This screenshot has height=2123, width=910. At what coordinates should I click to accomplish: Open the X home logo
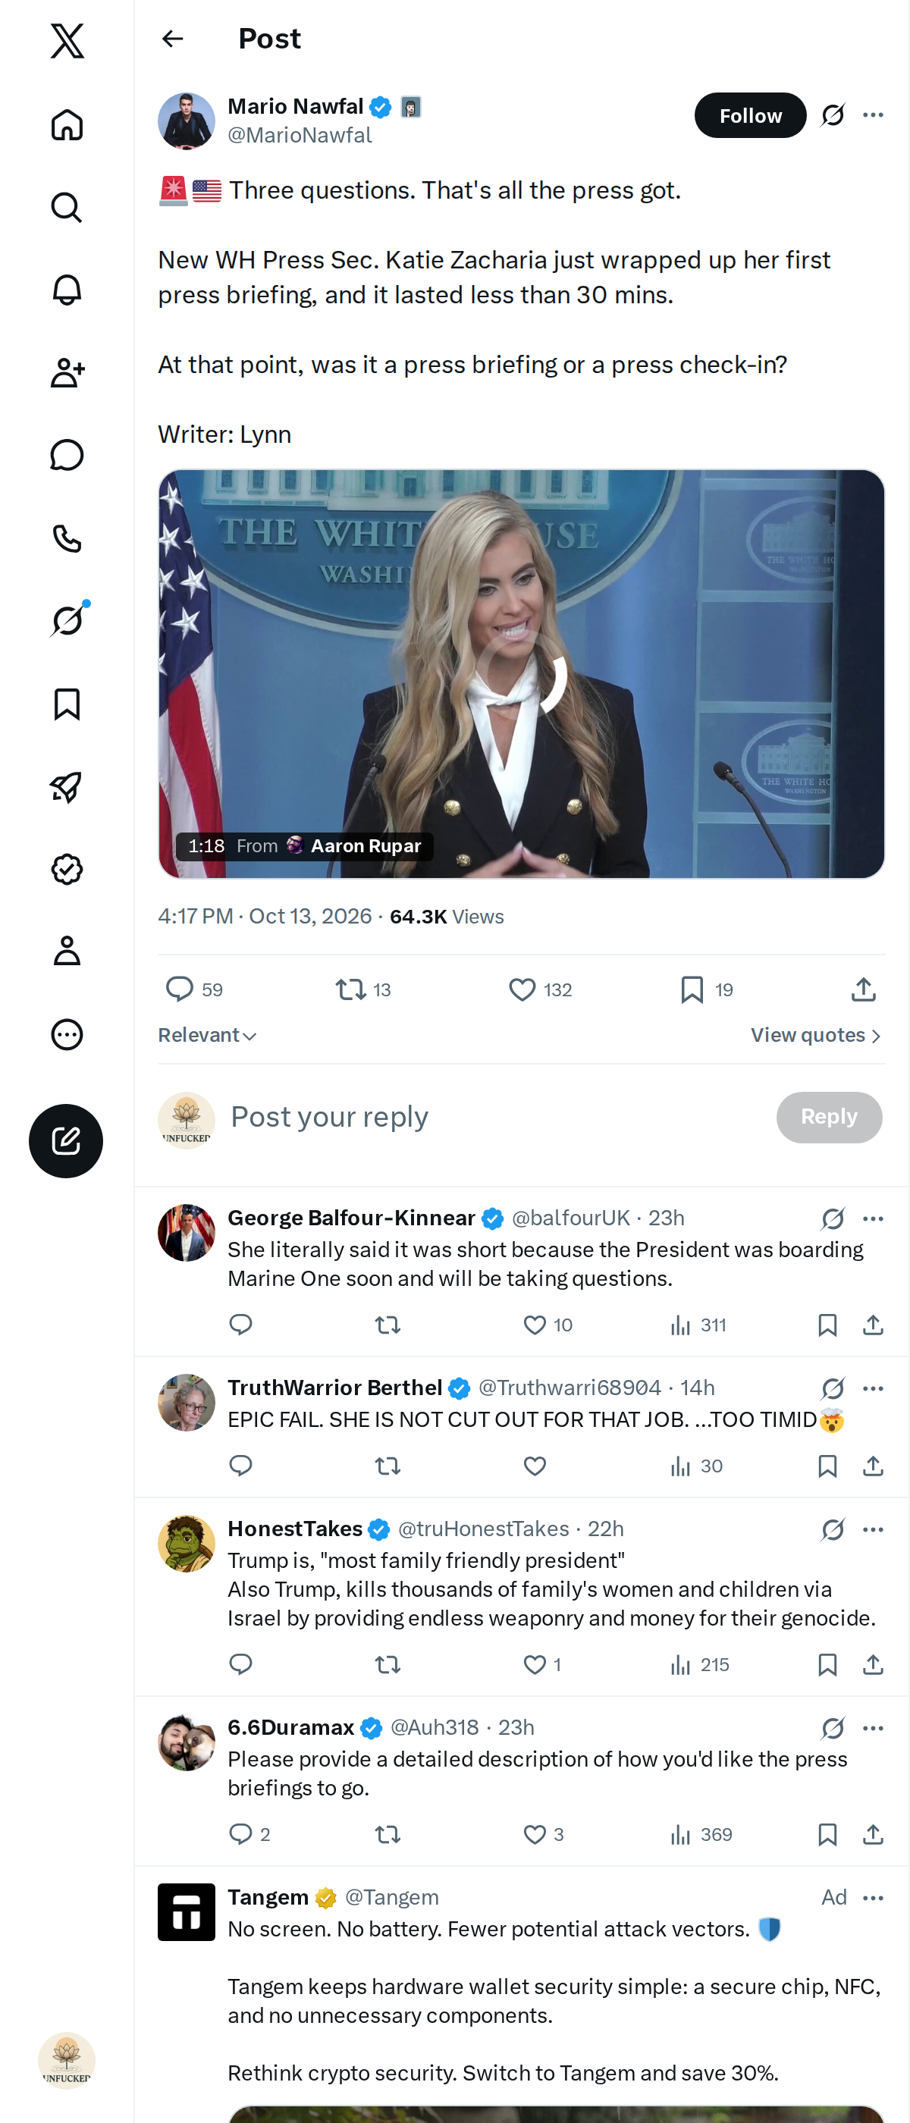click(67, 40)
